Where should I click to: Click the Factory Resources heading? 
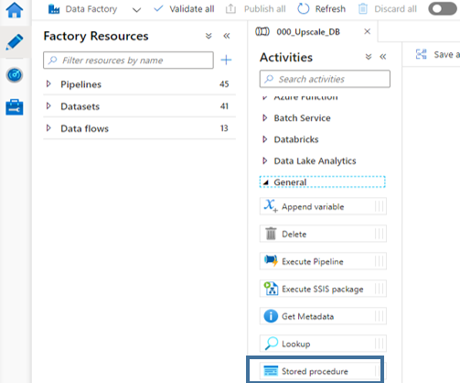[96, 36]
